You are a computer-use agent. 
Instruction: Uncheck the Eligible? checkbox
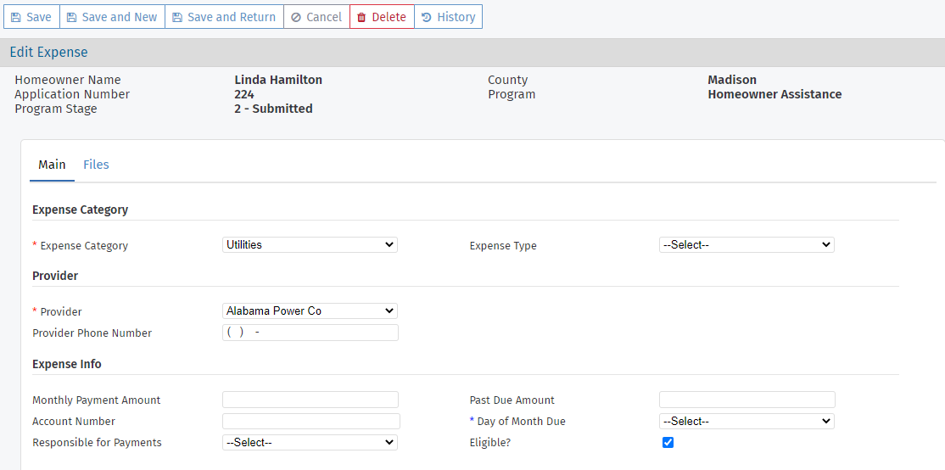pos(668,442)
